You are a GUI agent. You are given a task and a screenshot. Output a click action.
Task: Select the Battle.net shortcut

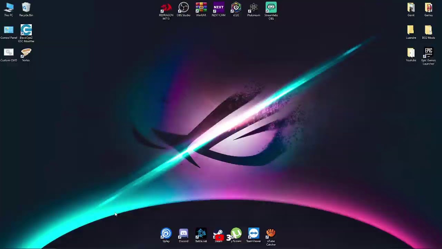[x=201, y=236]
